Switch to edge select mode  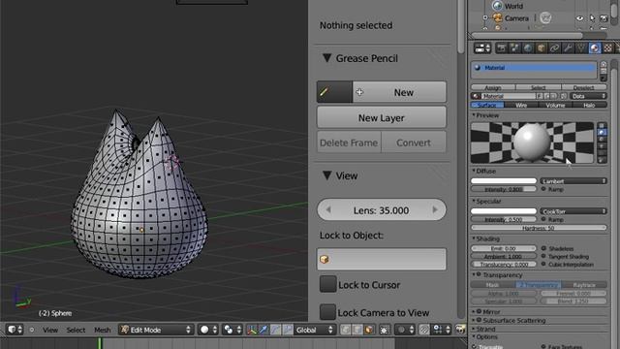point(357,330)
